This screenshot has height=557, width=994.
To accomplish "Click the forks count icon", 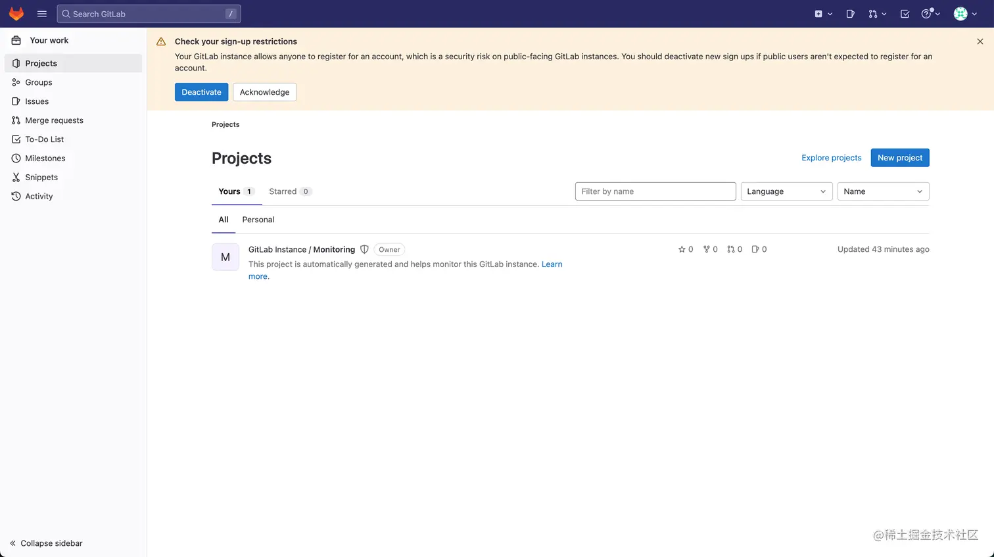I will 707,249.
